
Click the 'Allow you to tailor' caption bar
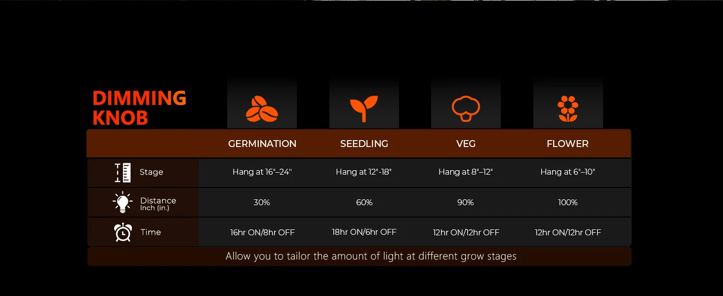(359, 257)
